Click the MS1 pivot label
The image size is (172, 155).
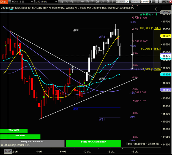point(75,109)
